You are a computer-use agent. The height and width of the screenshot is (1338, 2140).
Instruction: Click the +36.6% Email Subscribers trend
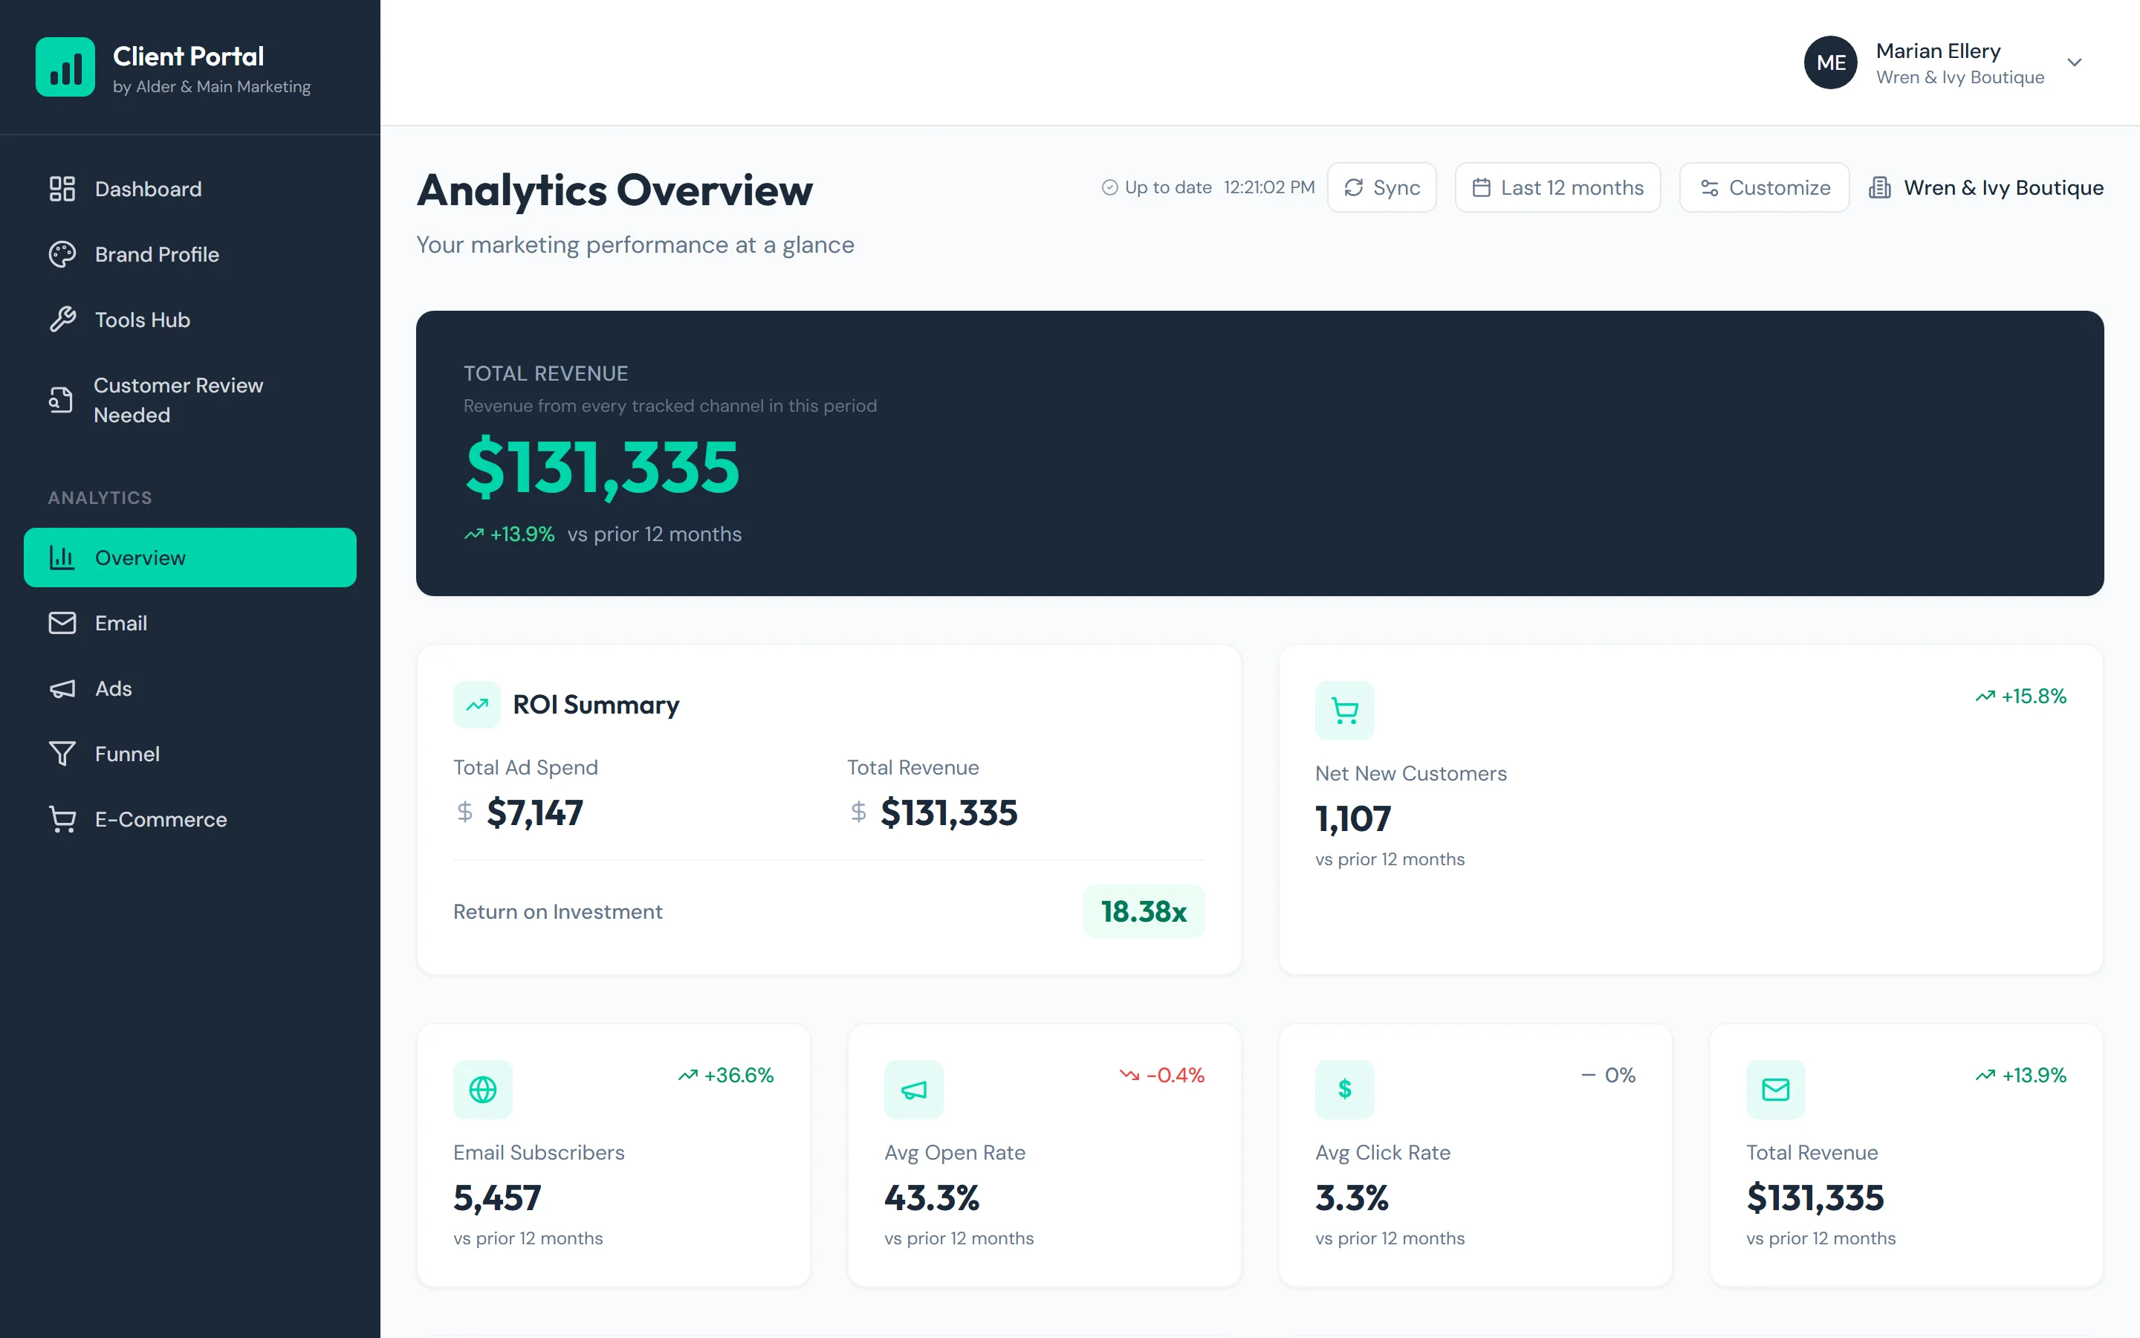click(x=726, y=1075)
